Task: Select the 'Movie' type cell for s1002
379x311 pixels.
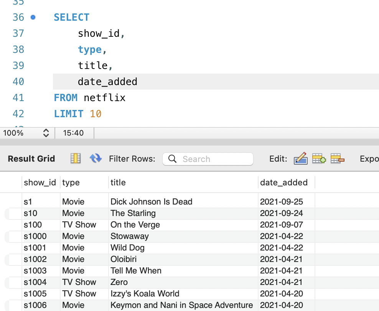Action: pos(84,259)
